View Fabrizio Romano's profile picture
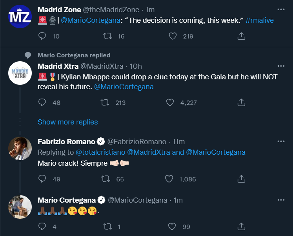The height and width of the screenshot is (236, 293). [20, 148]
